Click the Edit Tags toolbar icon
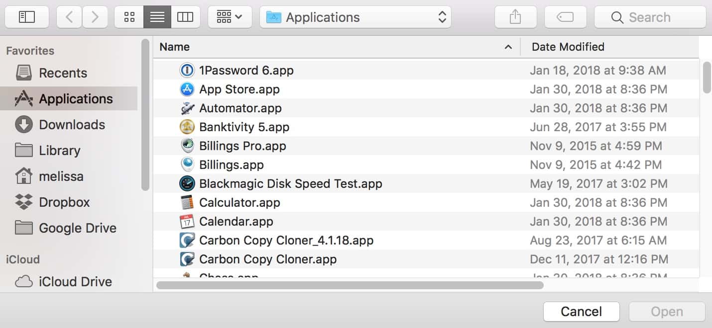Image resolution: width=712 pixels, height=328 pixels. click(565, 17)
